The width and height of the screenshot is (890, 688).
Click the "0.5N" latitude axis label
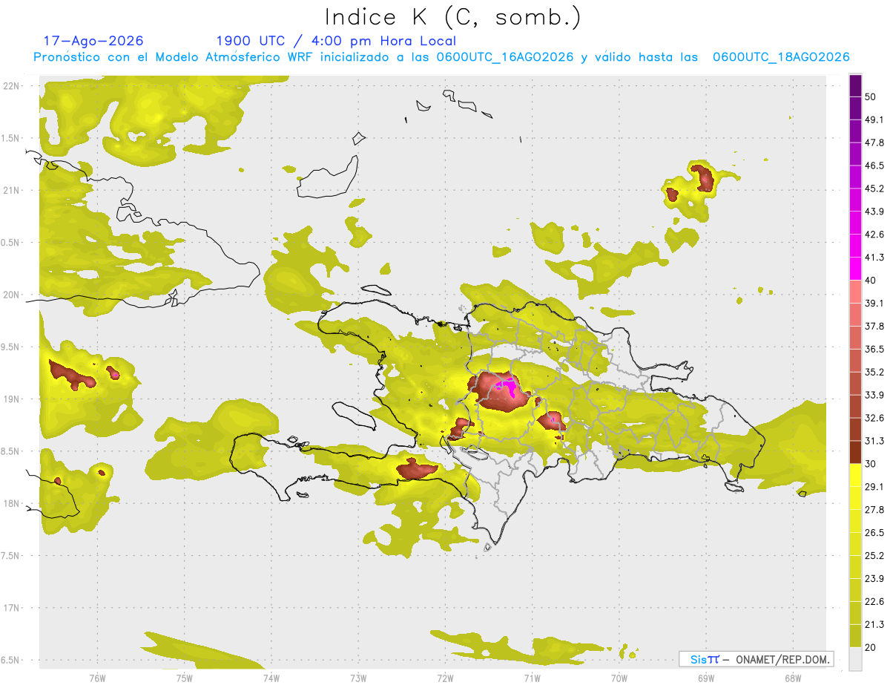pos(10,243)
